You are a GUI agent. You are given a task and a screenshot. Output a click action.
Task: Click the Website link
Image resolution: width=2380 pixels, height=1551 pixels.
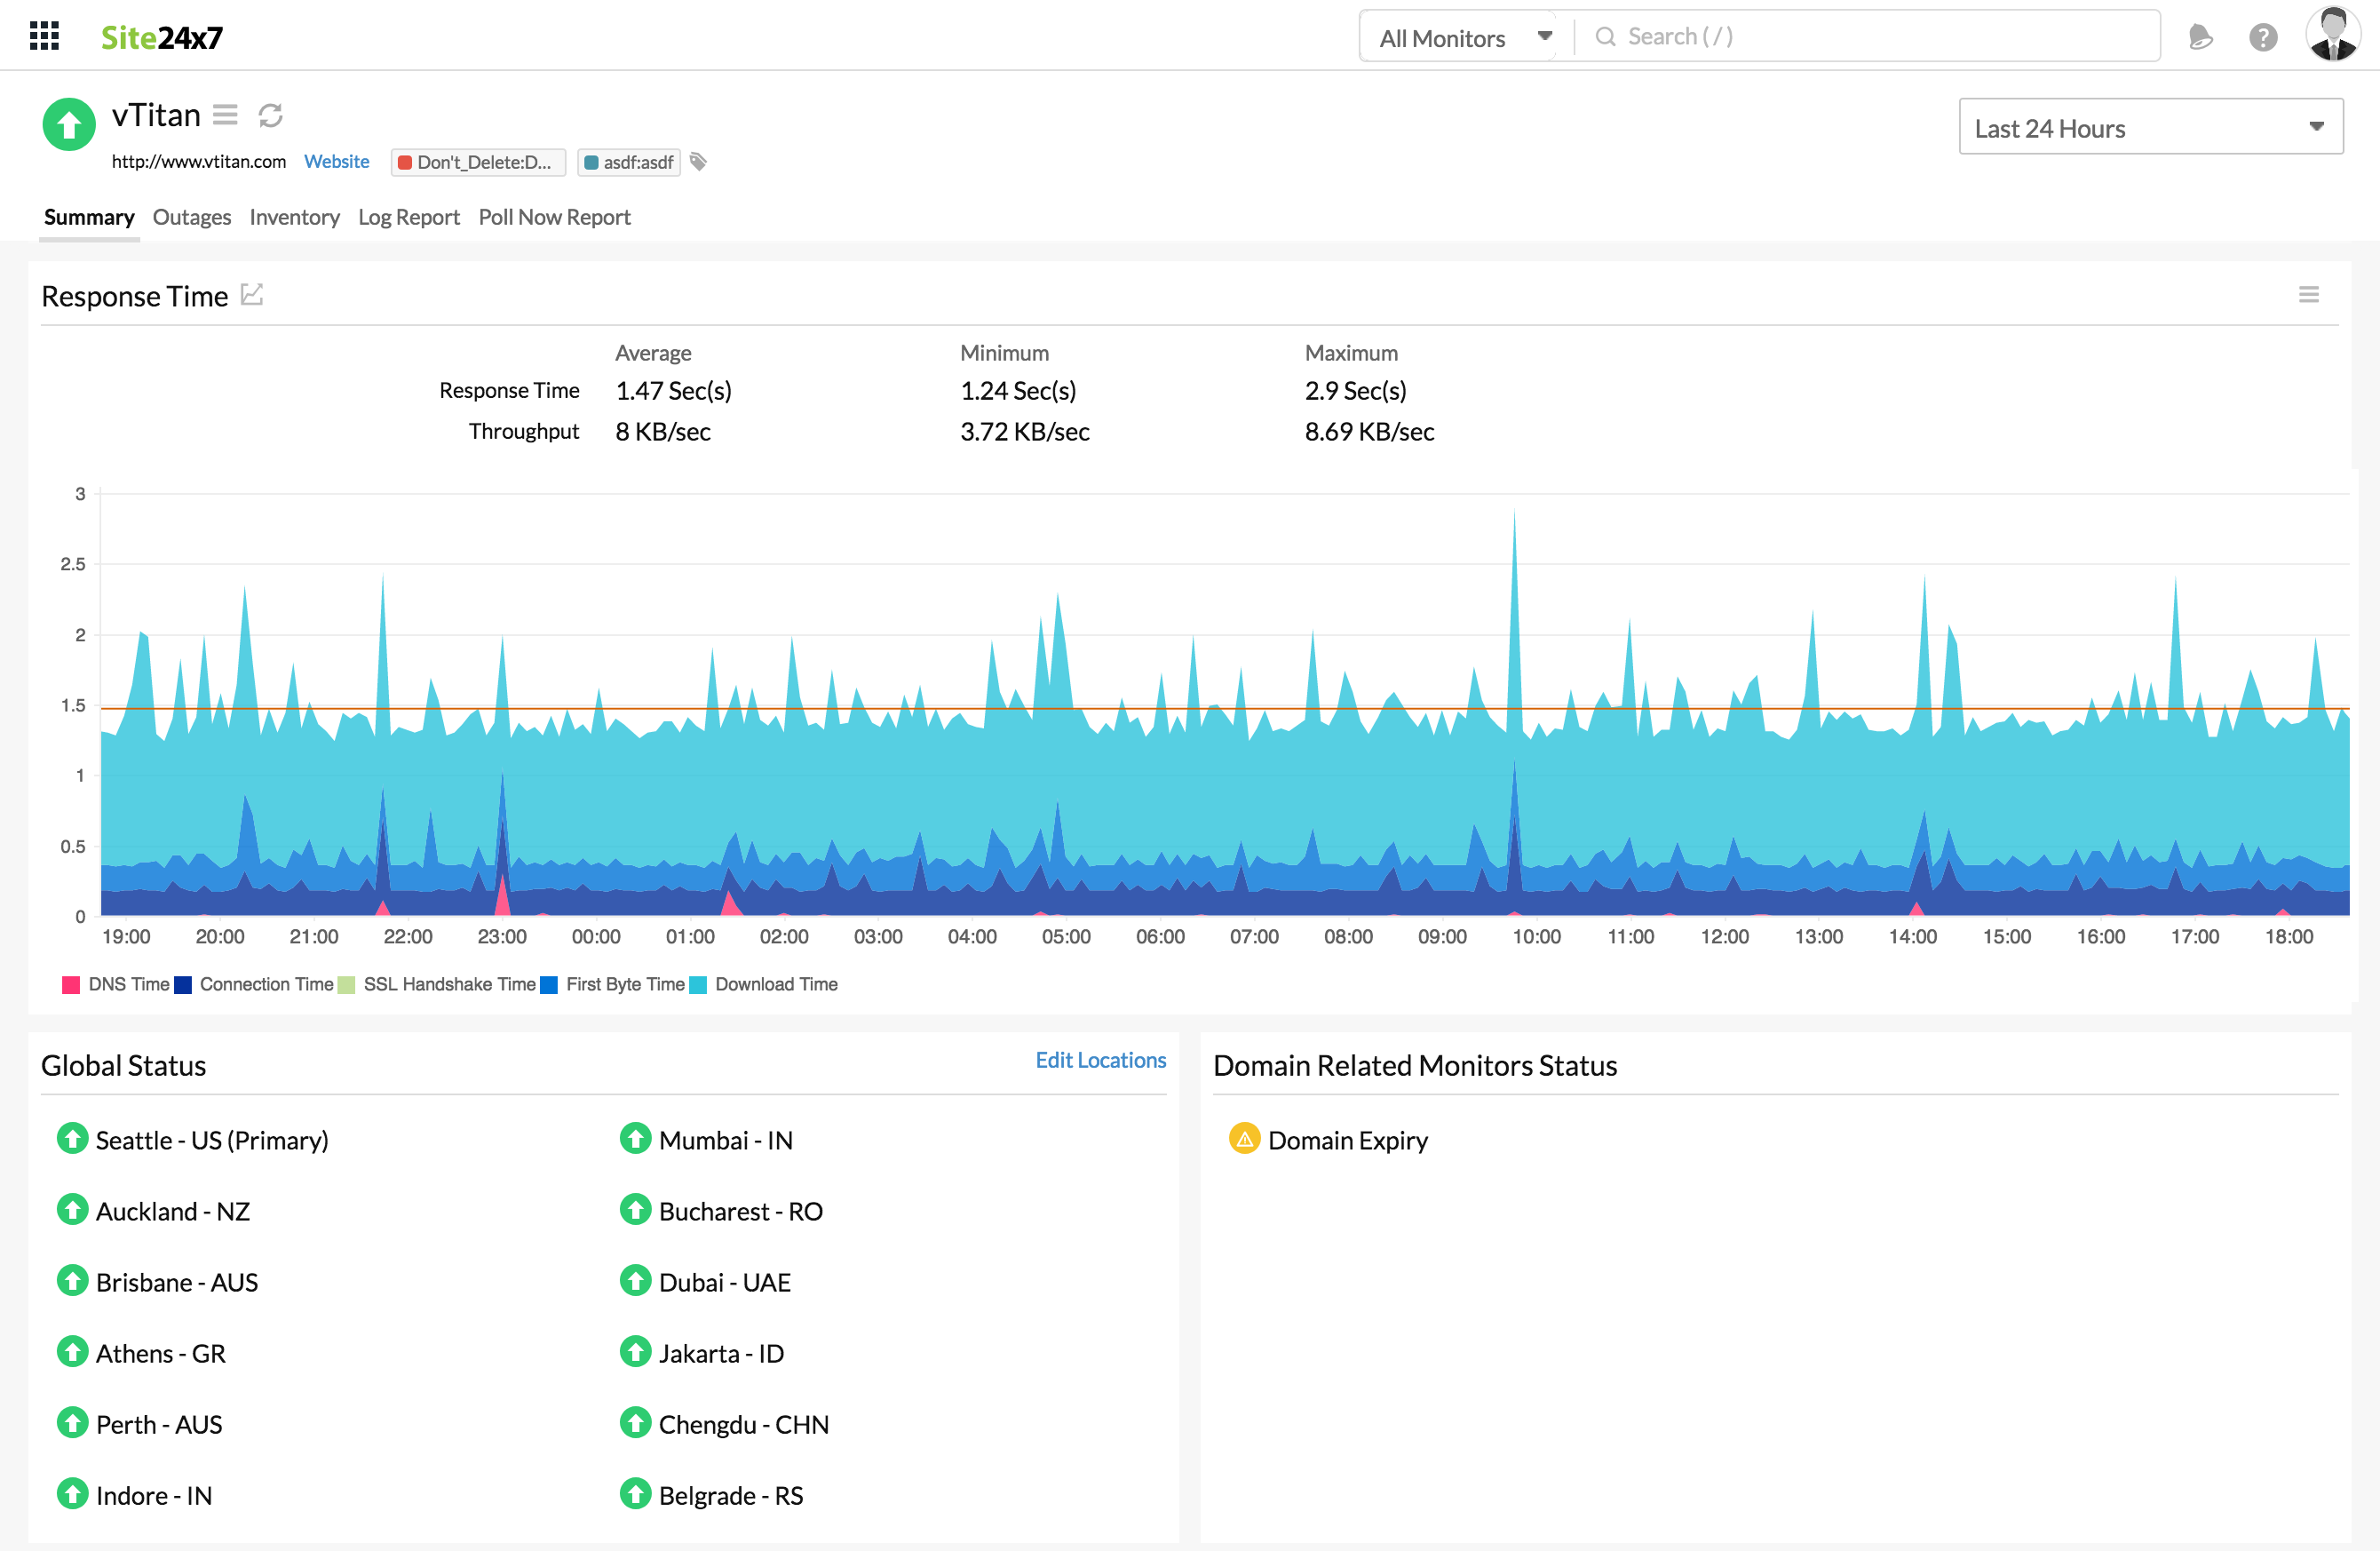pos(336,162)
